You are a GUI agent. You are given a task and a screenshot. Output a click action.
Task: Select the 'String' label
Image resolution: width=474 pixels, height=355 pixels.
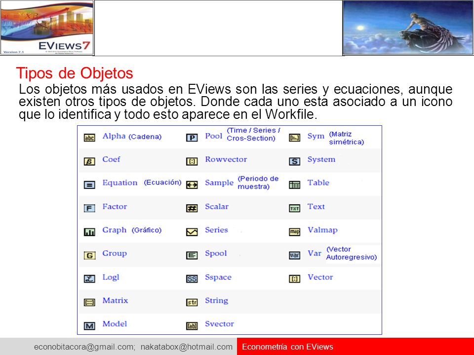point(216,301)
